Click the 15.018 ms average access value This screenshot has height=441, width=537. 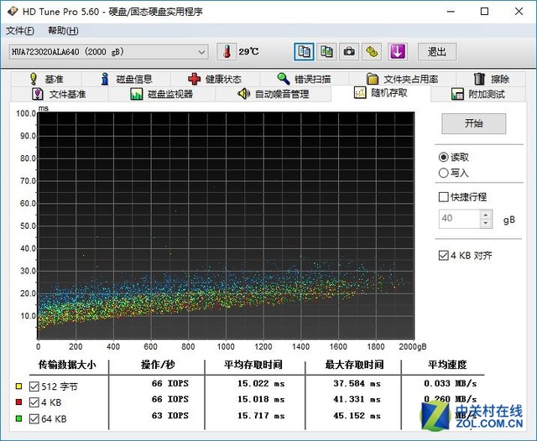coord(261,399)
